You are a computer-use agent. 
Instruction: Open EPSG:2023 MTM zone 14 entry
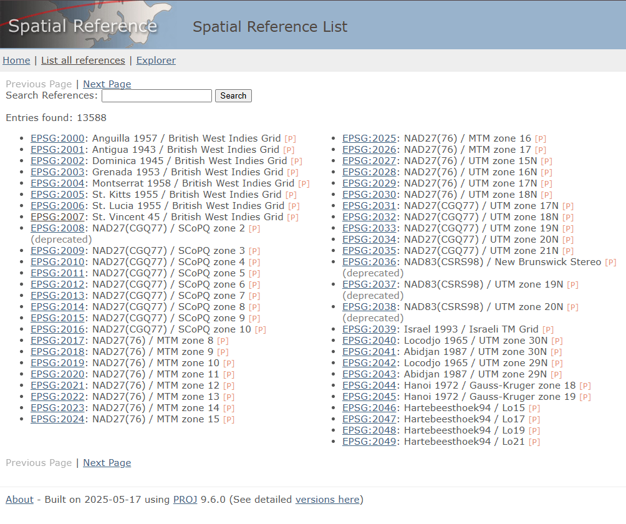click(57, 408)
